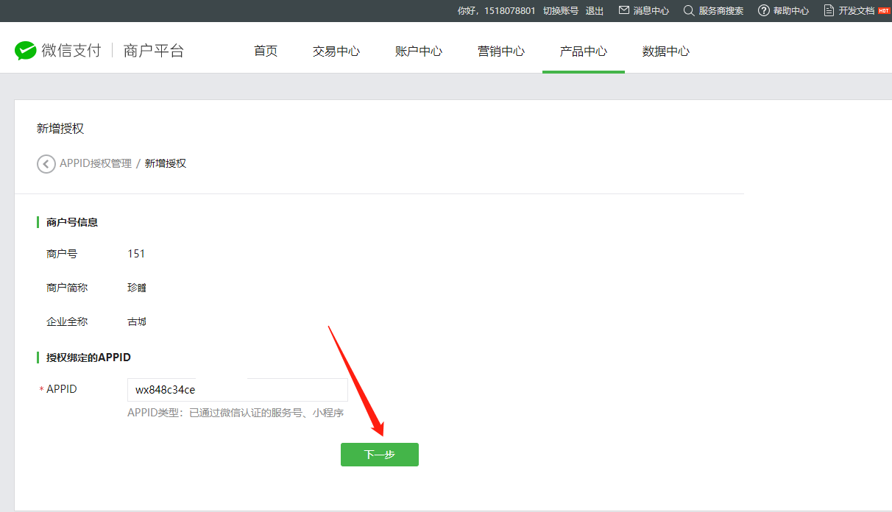This screenshot has width=892, height=512.
Task: Click the red HOT badge
Action: (884, 10)
